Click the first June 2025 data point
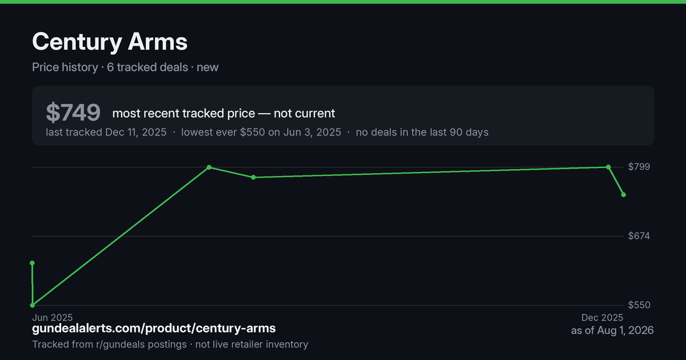The width and height of the screenshot is (686, 360). (33, 263)
